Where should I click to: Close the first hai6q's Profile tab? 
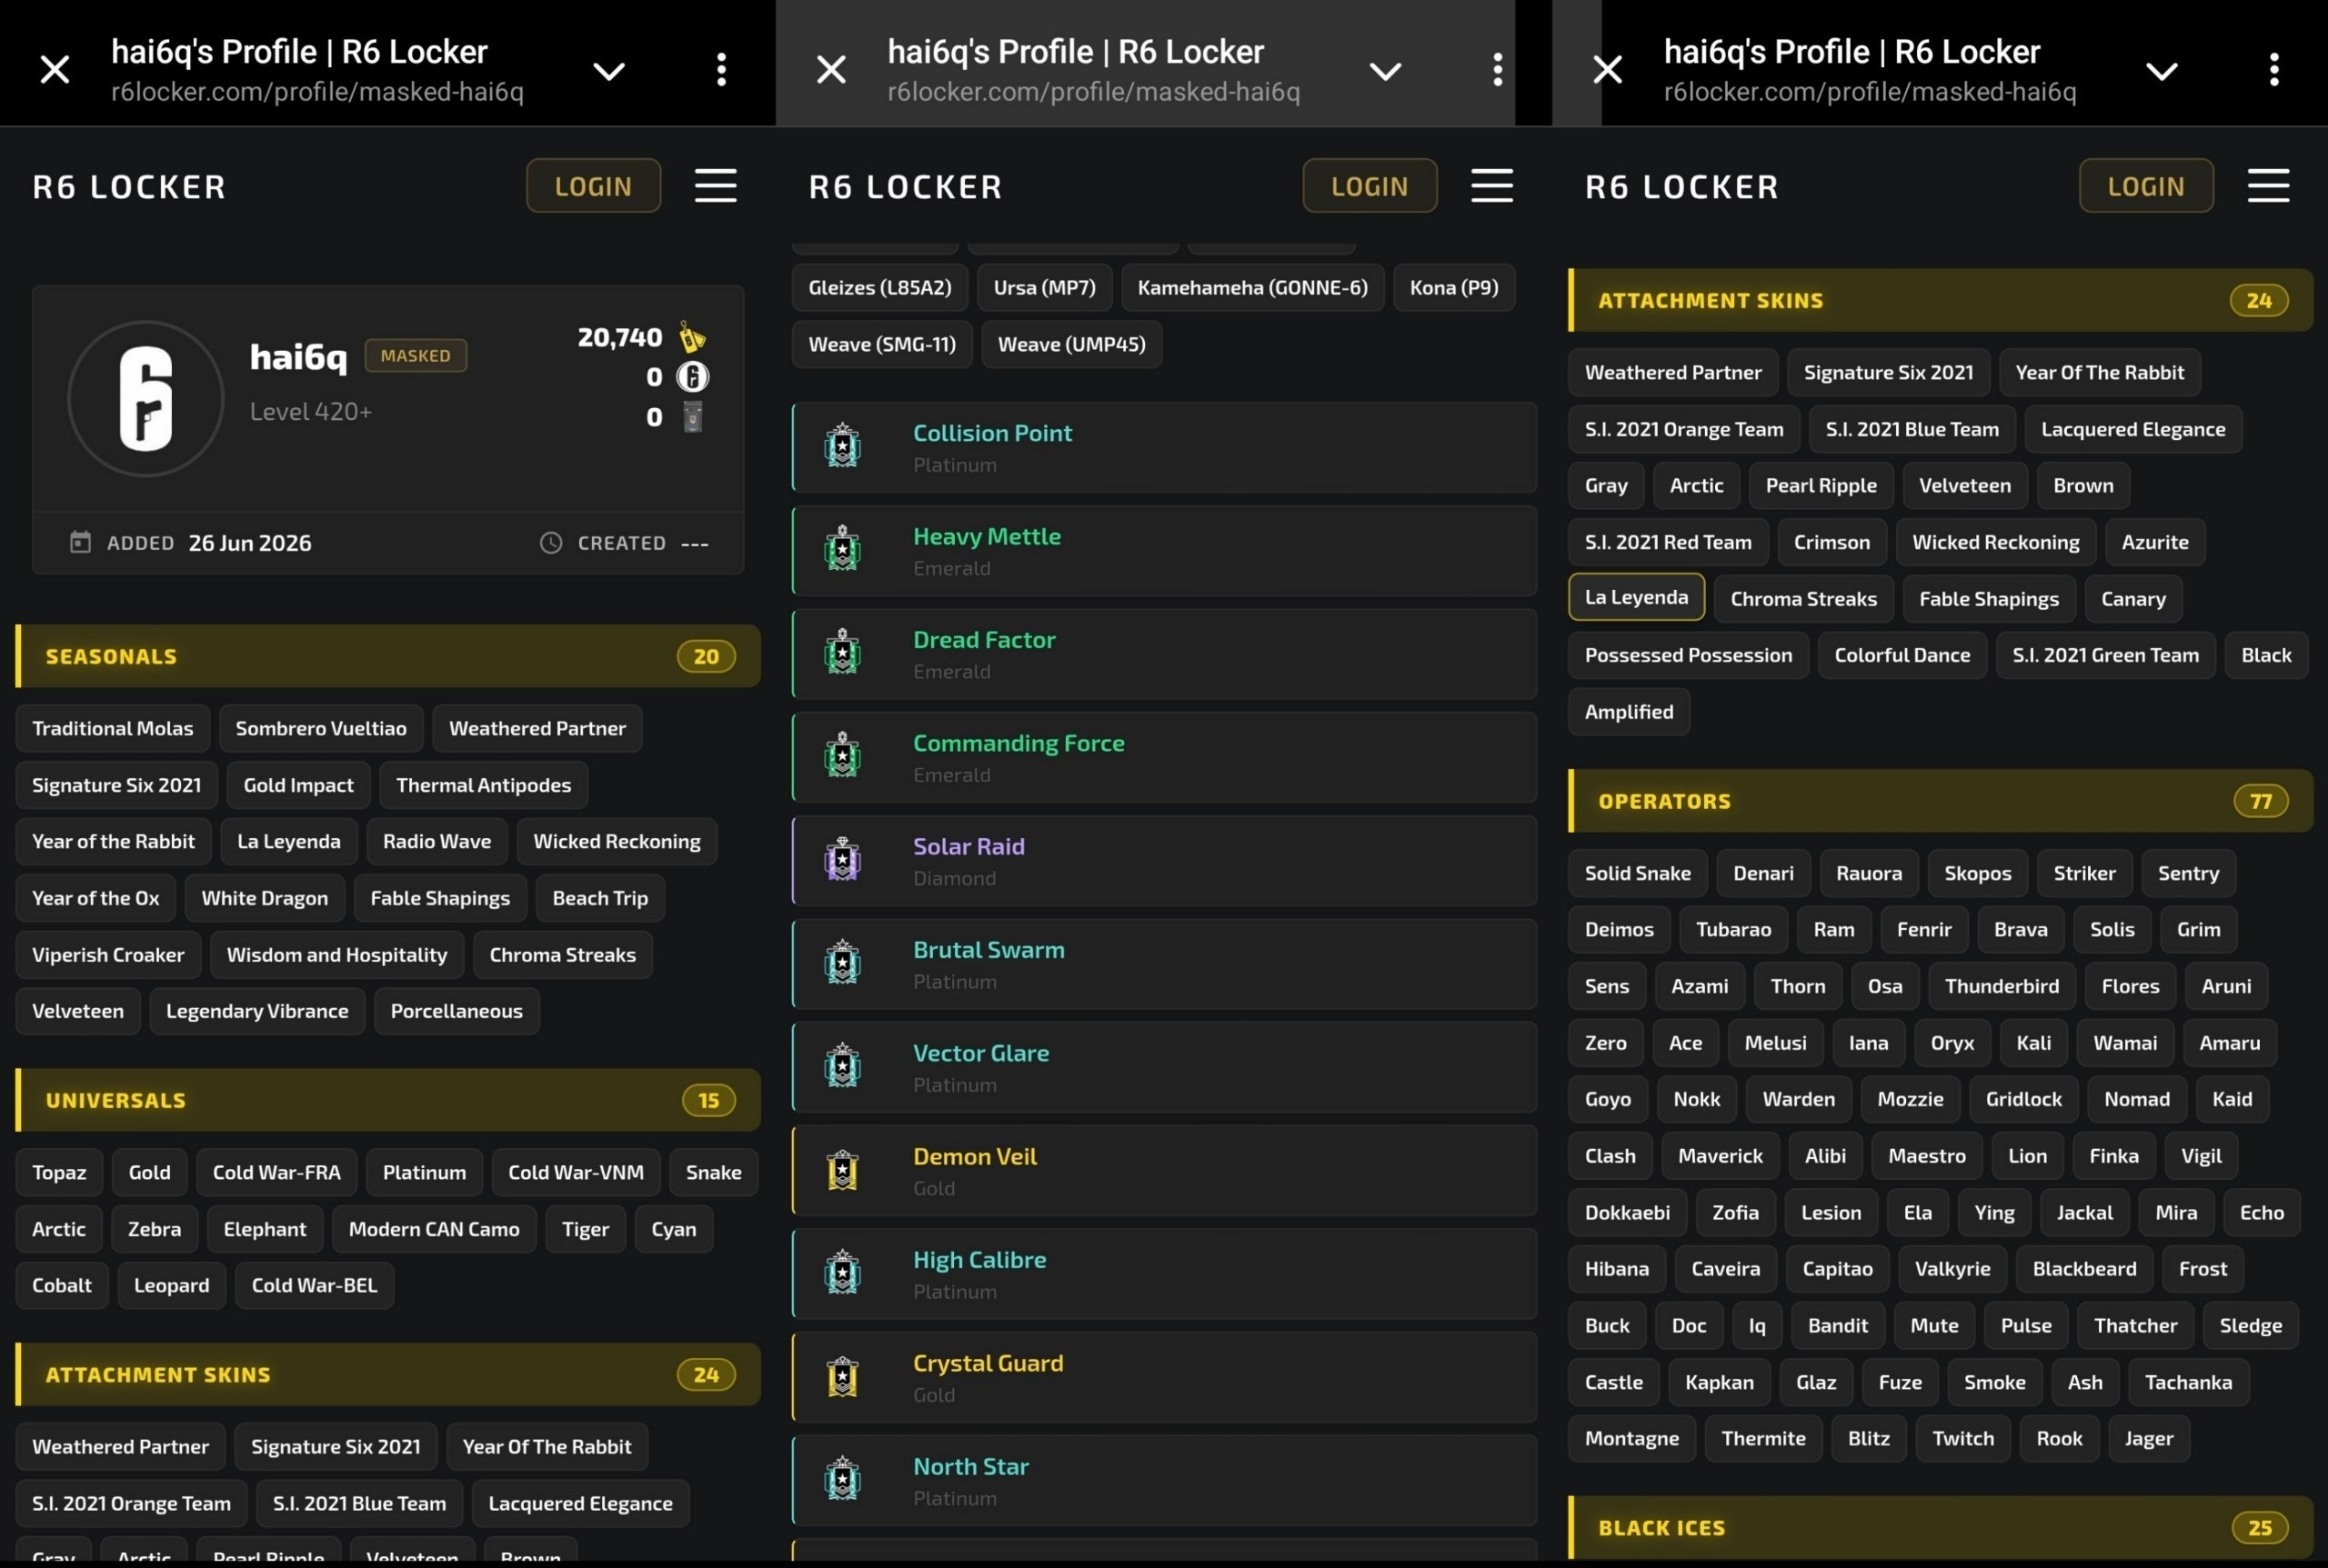click(x=55, y=70)
